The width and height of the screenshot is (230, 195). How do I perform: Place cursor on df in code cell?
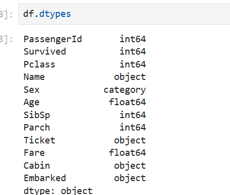point(29,14)
